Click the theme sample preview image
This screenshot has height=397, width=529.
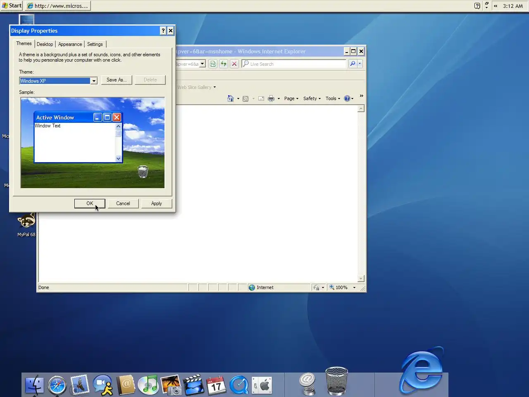[x=93, y=143]
